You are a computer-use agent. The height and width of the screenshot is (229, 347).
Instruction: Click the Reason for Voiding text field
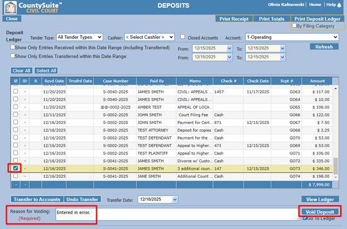[177, 214]
